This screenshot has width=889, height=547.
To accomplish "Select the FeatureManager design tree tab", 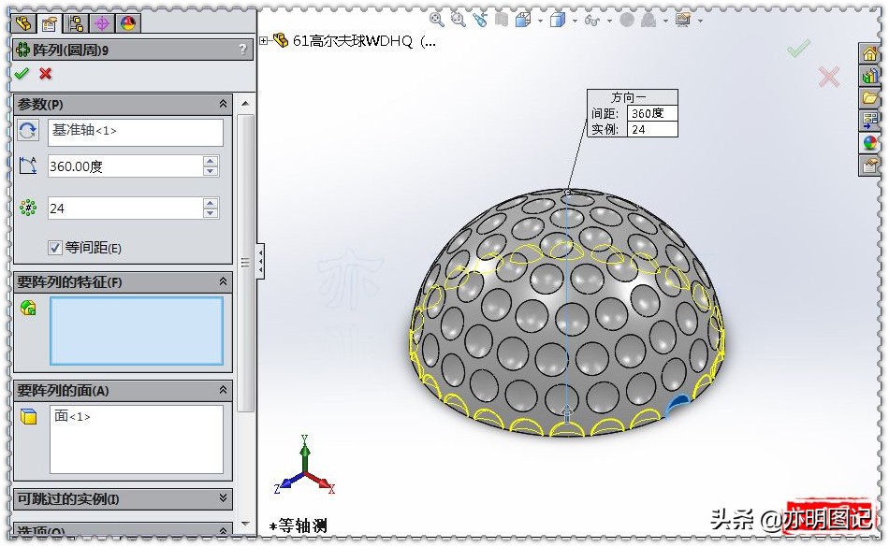I will tap(25, 22).
